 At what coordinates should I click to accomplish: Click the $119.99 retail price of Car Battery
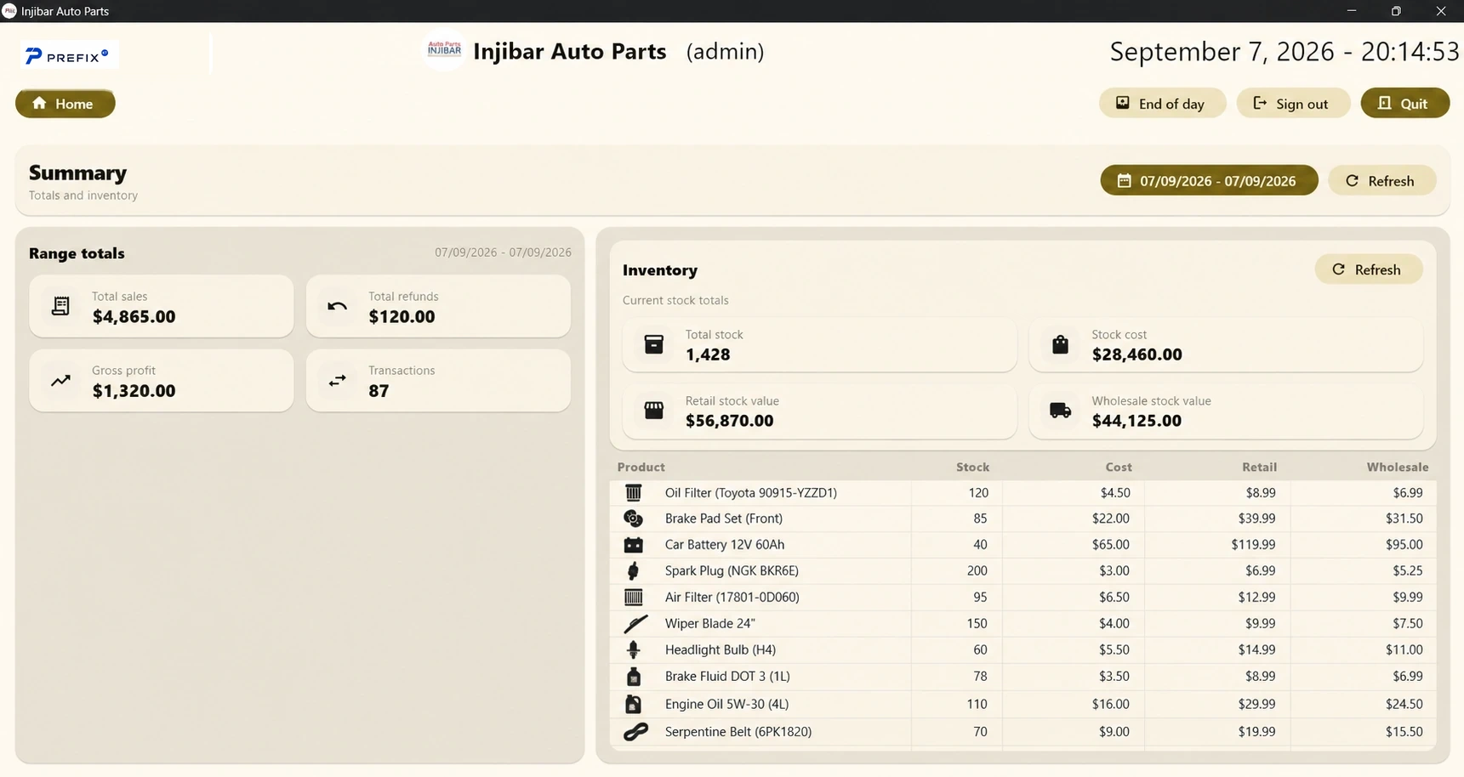[1252, 545]
